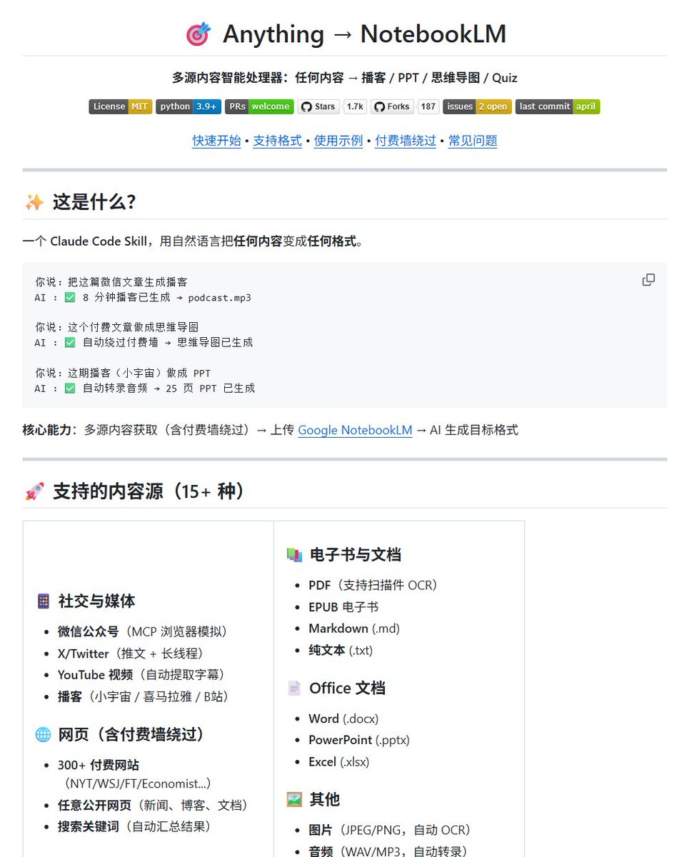Click the X/Twitter list item

click(133, 653)
